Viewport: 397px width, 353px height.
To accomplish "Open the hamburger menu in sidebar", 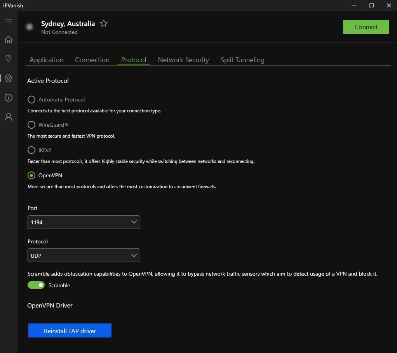I will 9,21.
